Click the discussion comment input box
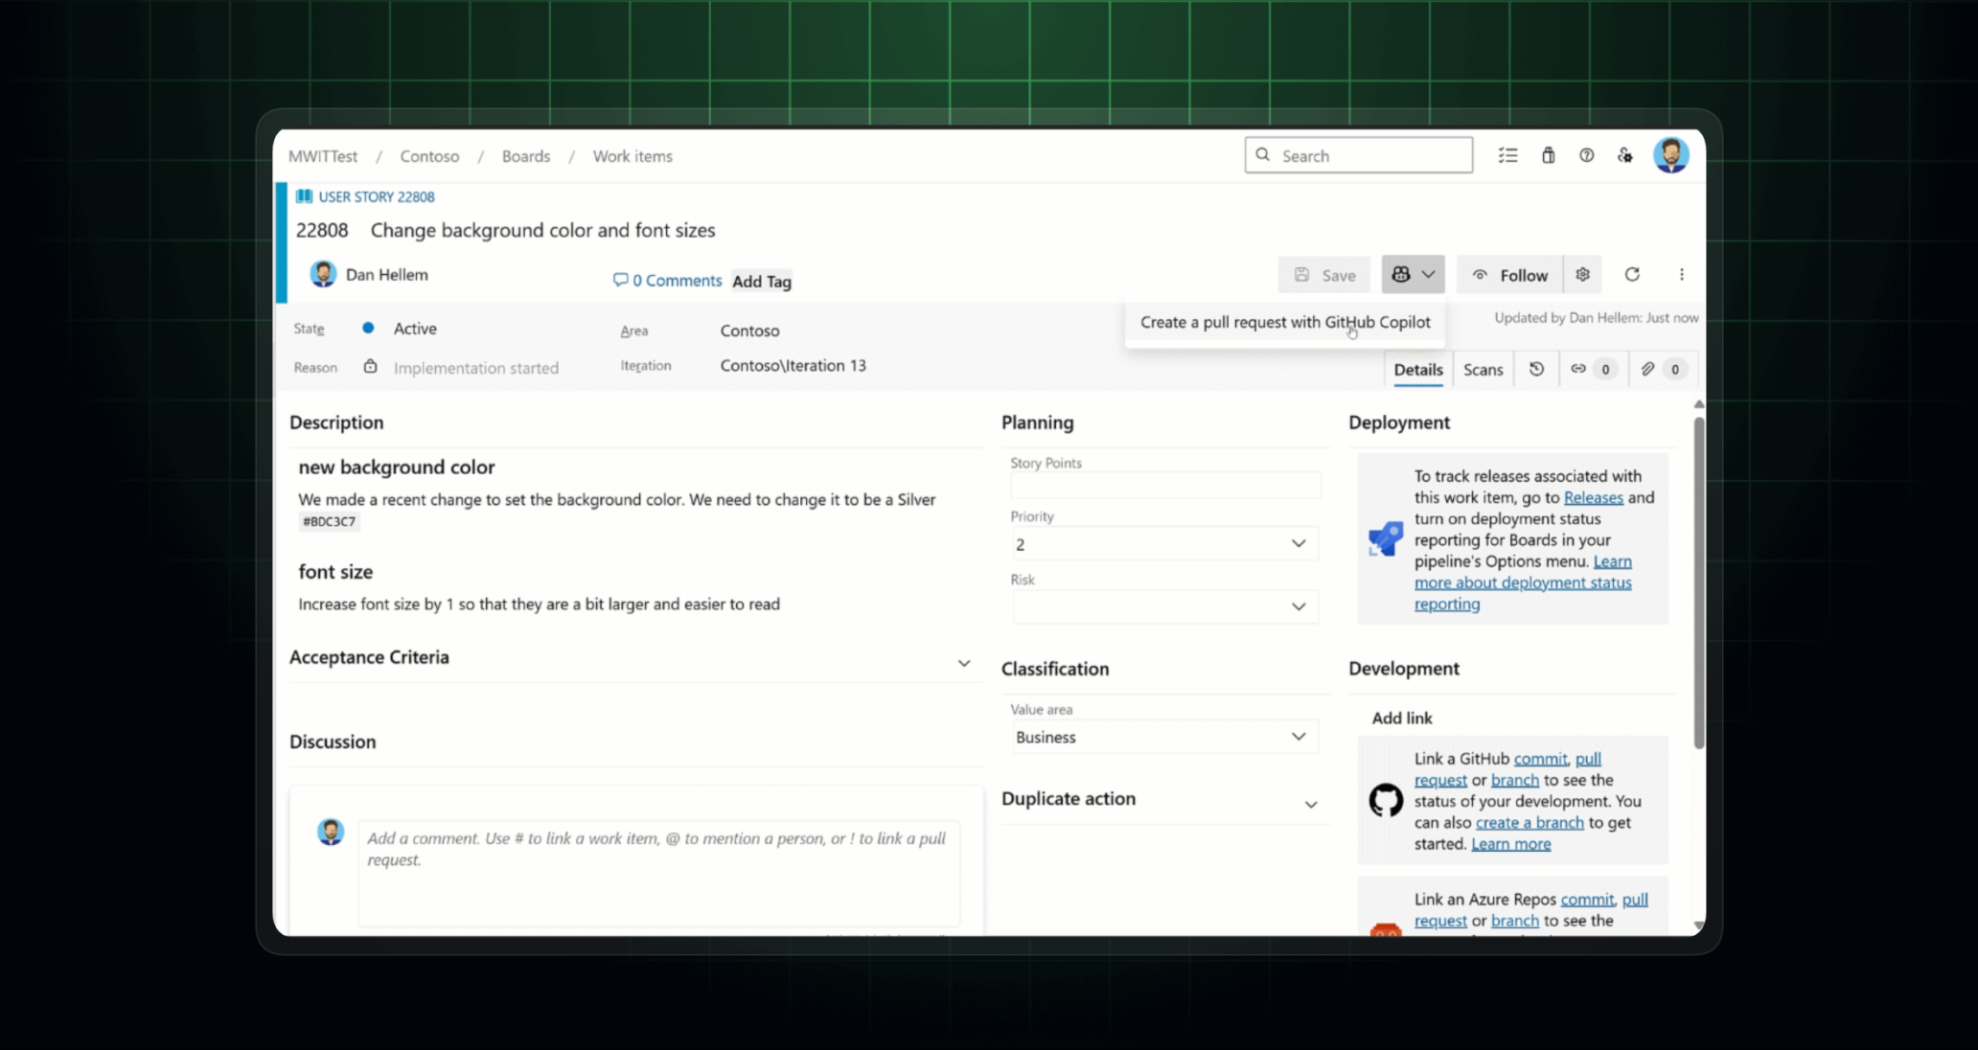This screenshot has width=1978, height=1050. (x=658, y=870)
